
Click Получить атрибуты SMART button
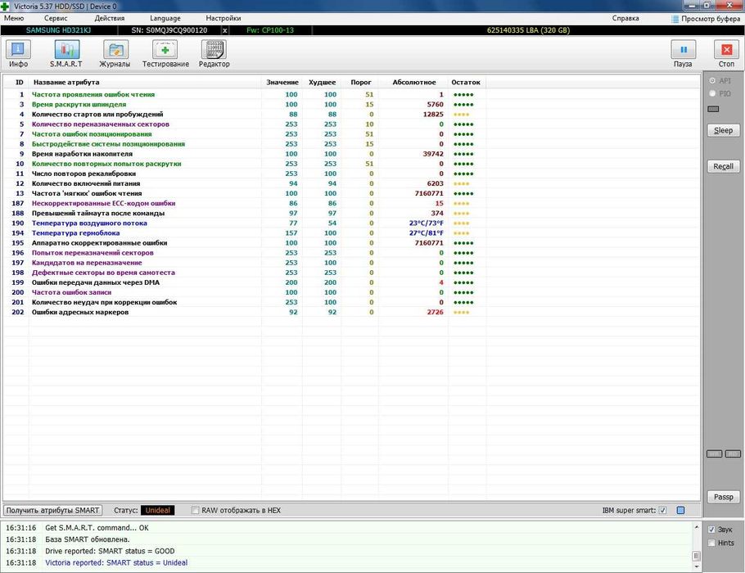point(52,511)
